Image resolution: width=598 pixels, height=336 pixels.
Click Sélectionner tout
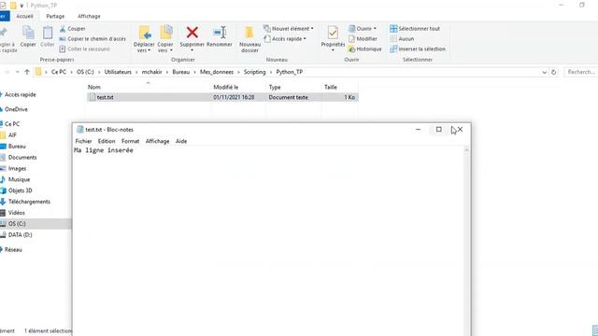point(415,29)
